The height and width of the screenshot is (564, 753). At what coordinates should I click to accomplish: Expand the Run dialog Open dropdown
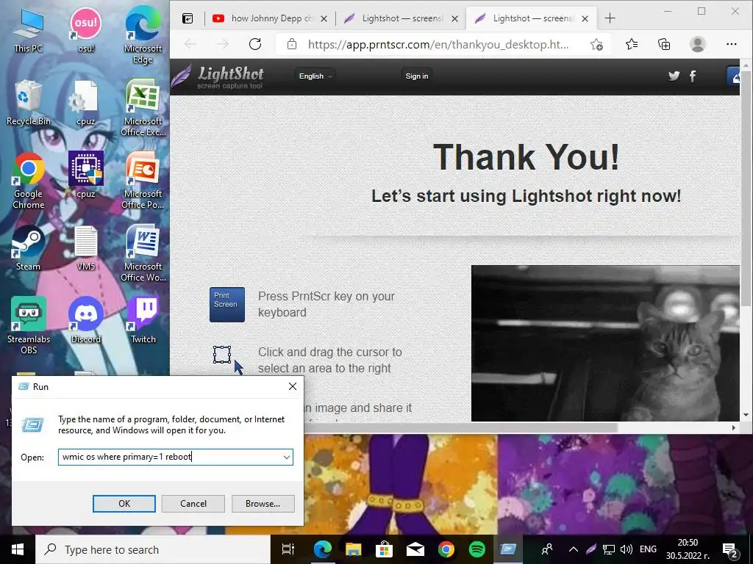287,457
